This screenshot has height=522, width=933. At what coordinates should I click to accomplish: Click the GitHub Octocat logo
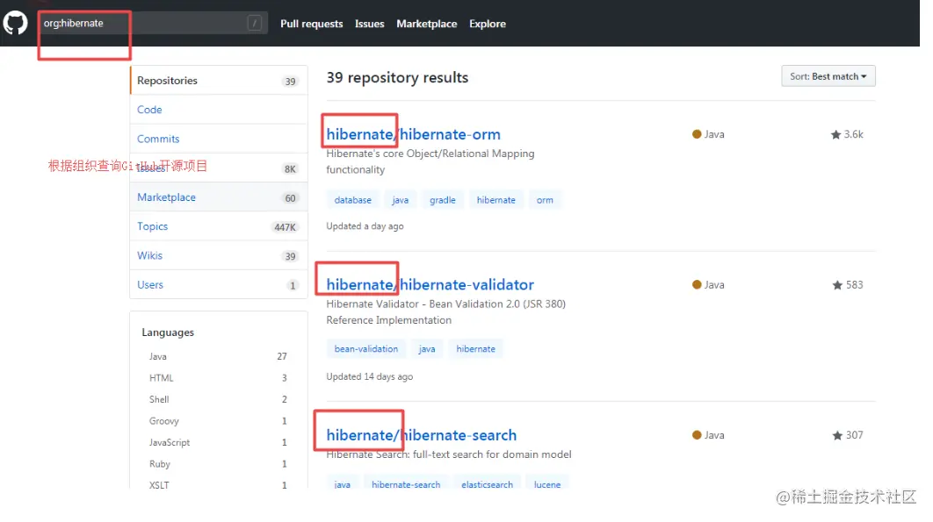(x=16, y=23)
